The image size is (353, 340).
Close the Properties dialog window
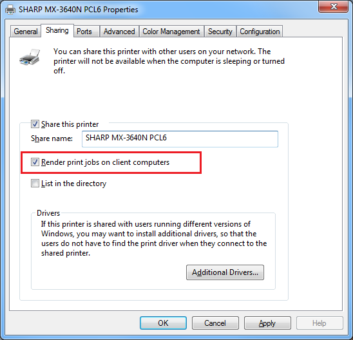(334, 6)
